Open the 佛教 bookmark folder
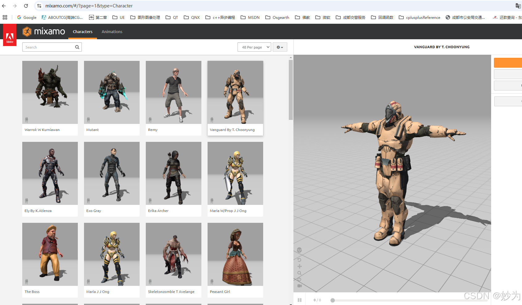522x305 pixels. [x=302, y=17]
